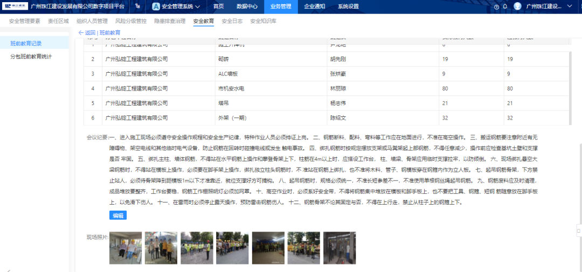
Task: Click the collapse icon at bottom-left corner
Action: pos(8,268)
